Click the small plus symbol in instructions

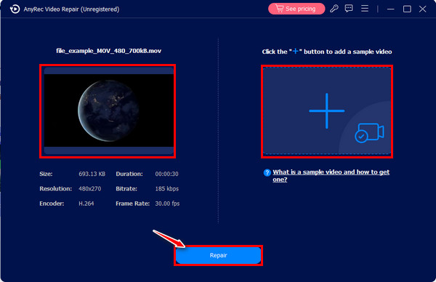(295, 51)
